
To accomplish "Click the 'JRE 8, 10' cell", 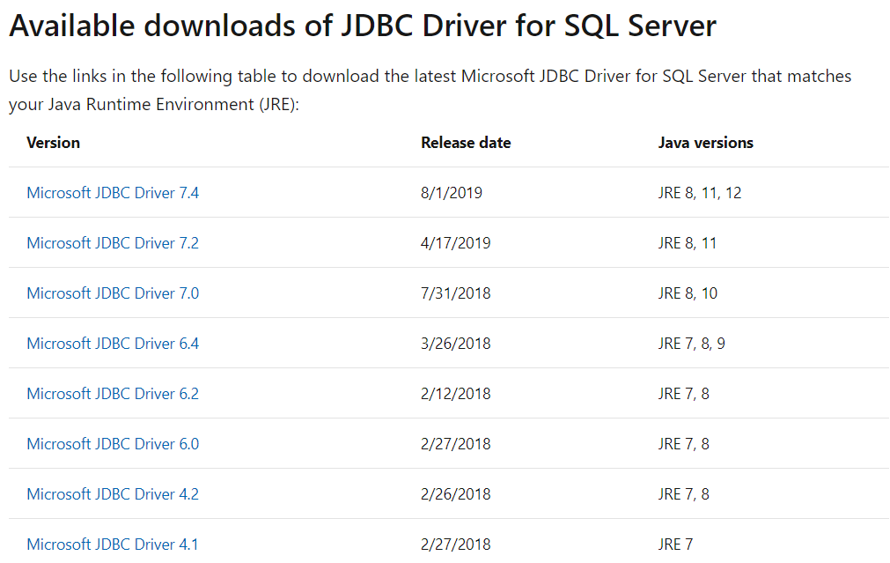I will click(x=688, y=293).
